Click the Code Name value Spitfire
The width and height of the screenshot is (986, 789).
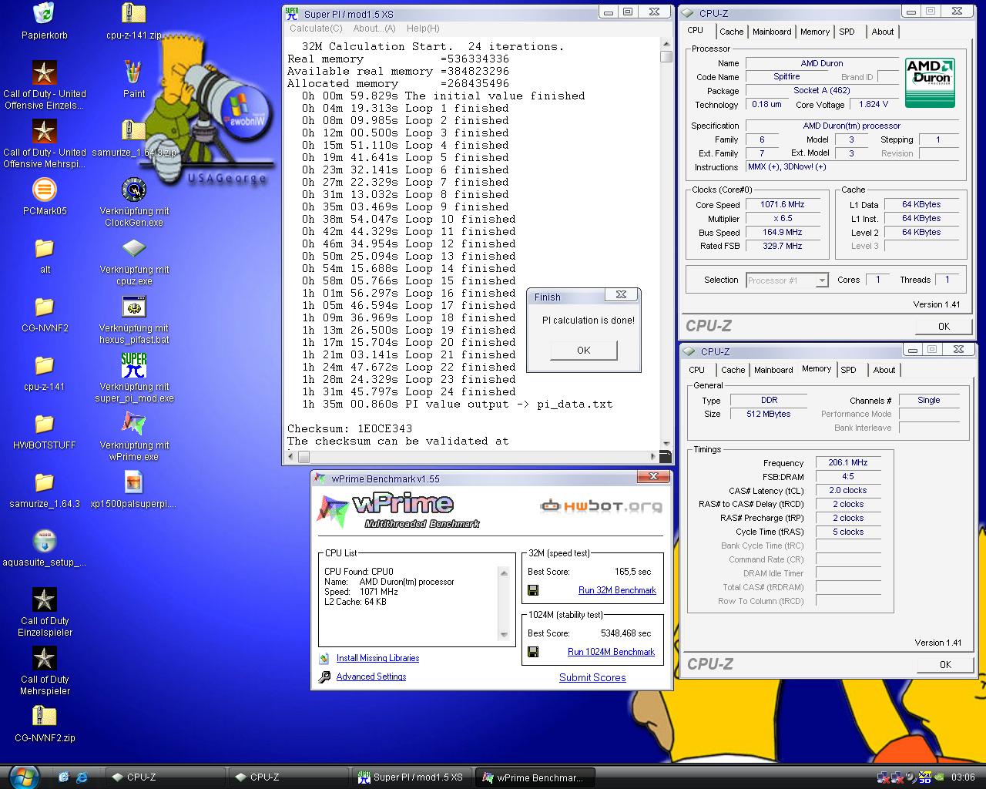786,77
